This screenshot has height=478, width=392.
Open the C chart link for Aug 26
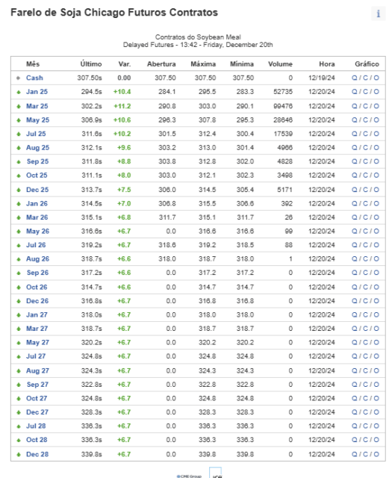(365, 259)
